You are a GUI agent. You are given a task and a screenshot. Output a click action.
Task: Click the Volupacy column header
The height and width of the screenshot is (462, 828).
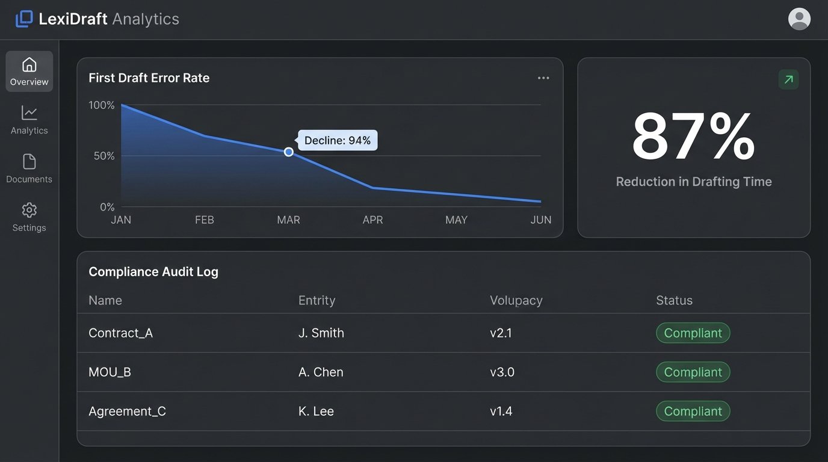click(516, 300)
